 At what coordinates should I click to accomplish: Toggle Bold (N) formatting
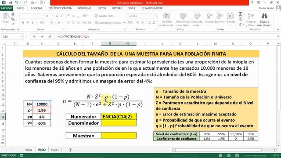23,22
